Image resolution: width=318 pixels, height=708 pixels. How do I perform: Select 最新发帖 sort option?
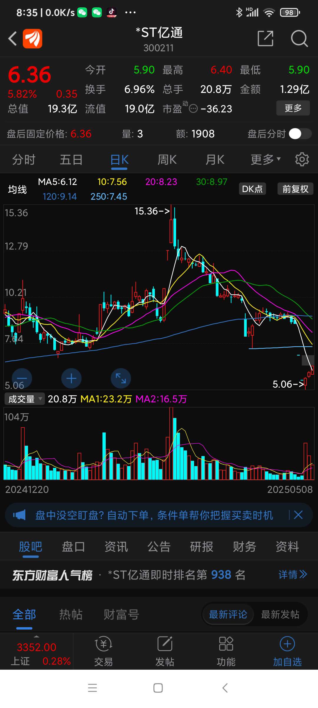[x=280, y=614]
